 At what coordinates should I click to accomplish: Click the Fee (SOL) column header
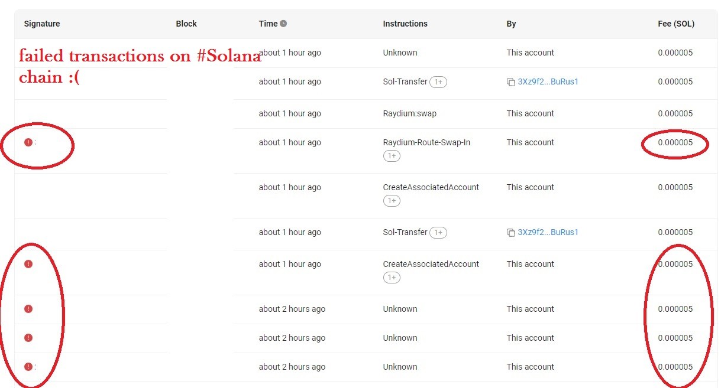[676, 24]
